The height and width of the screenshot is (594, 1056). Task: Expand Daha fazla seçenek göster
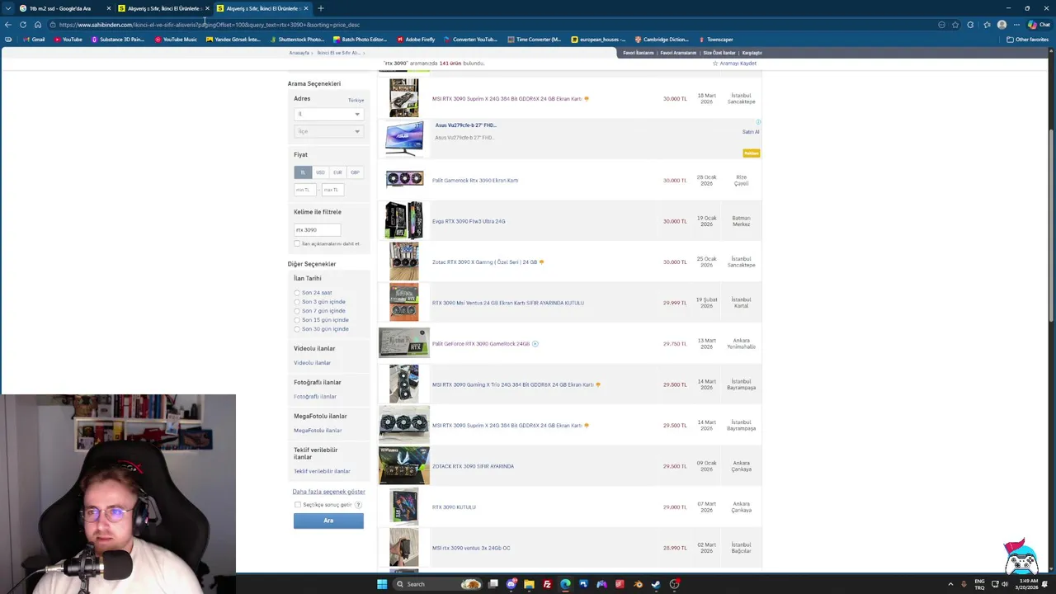click(328, 492)
